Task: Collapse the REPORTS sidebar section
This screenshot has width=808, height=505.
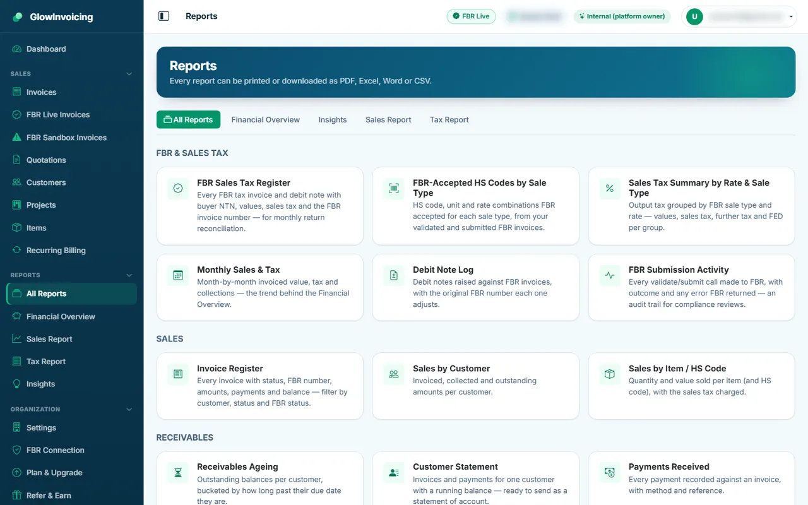Action: click(x=129, y=275)
